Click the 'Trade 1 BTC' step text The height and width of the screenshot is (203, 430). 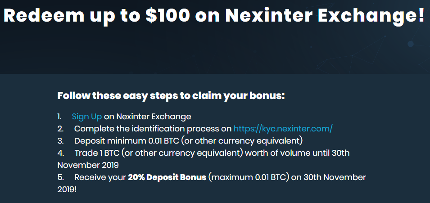coord(97,153)
